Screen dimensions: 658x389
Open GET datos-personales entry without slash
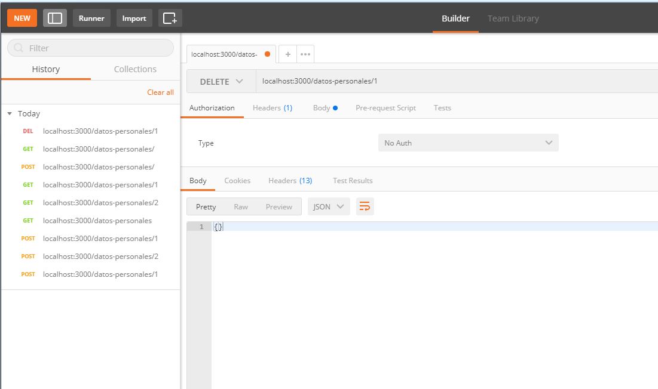(91, 221)
